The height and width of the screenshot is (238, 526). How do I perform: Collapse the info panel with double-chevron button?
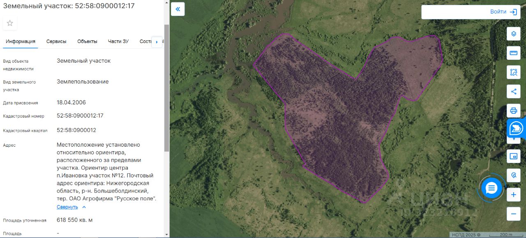coord(178,9)
